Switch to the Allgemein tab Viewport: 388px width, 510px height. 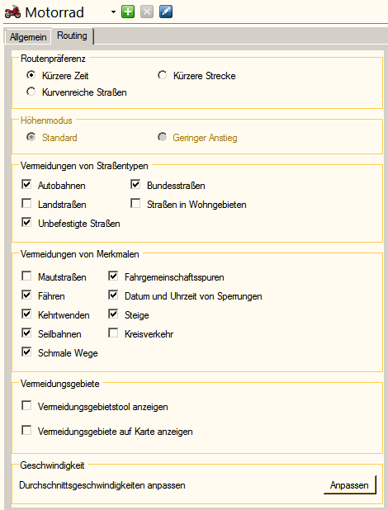coord(28,37)
